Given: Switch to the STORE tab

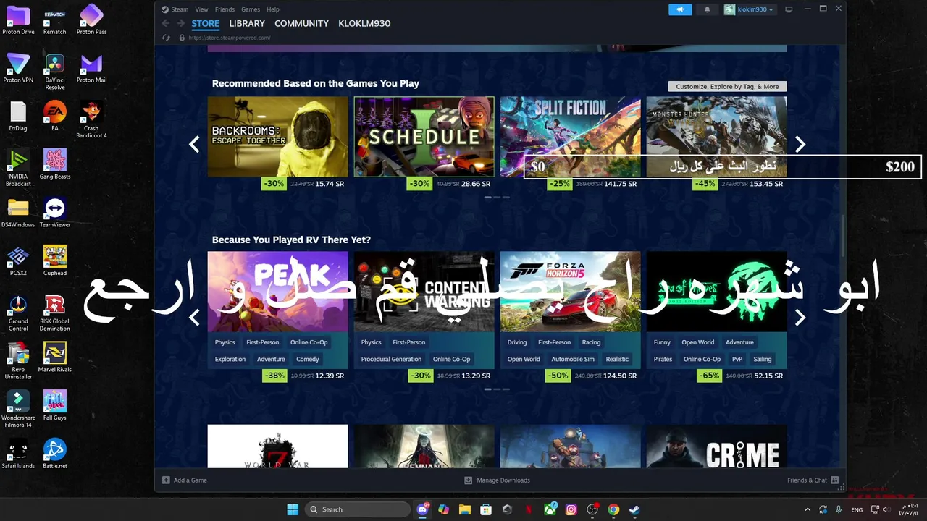Looking at the screenshot, I should [206, 23].
